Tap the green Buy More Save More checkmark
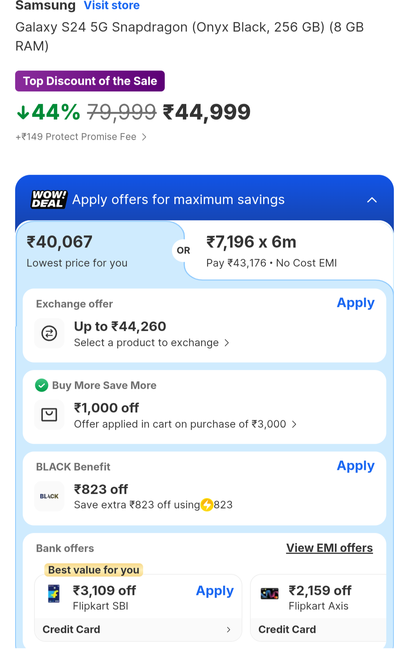The image size is (409, 650). tap(42, 385)
